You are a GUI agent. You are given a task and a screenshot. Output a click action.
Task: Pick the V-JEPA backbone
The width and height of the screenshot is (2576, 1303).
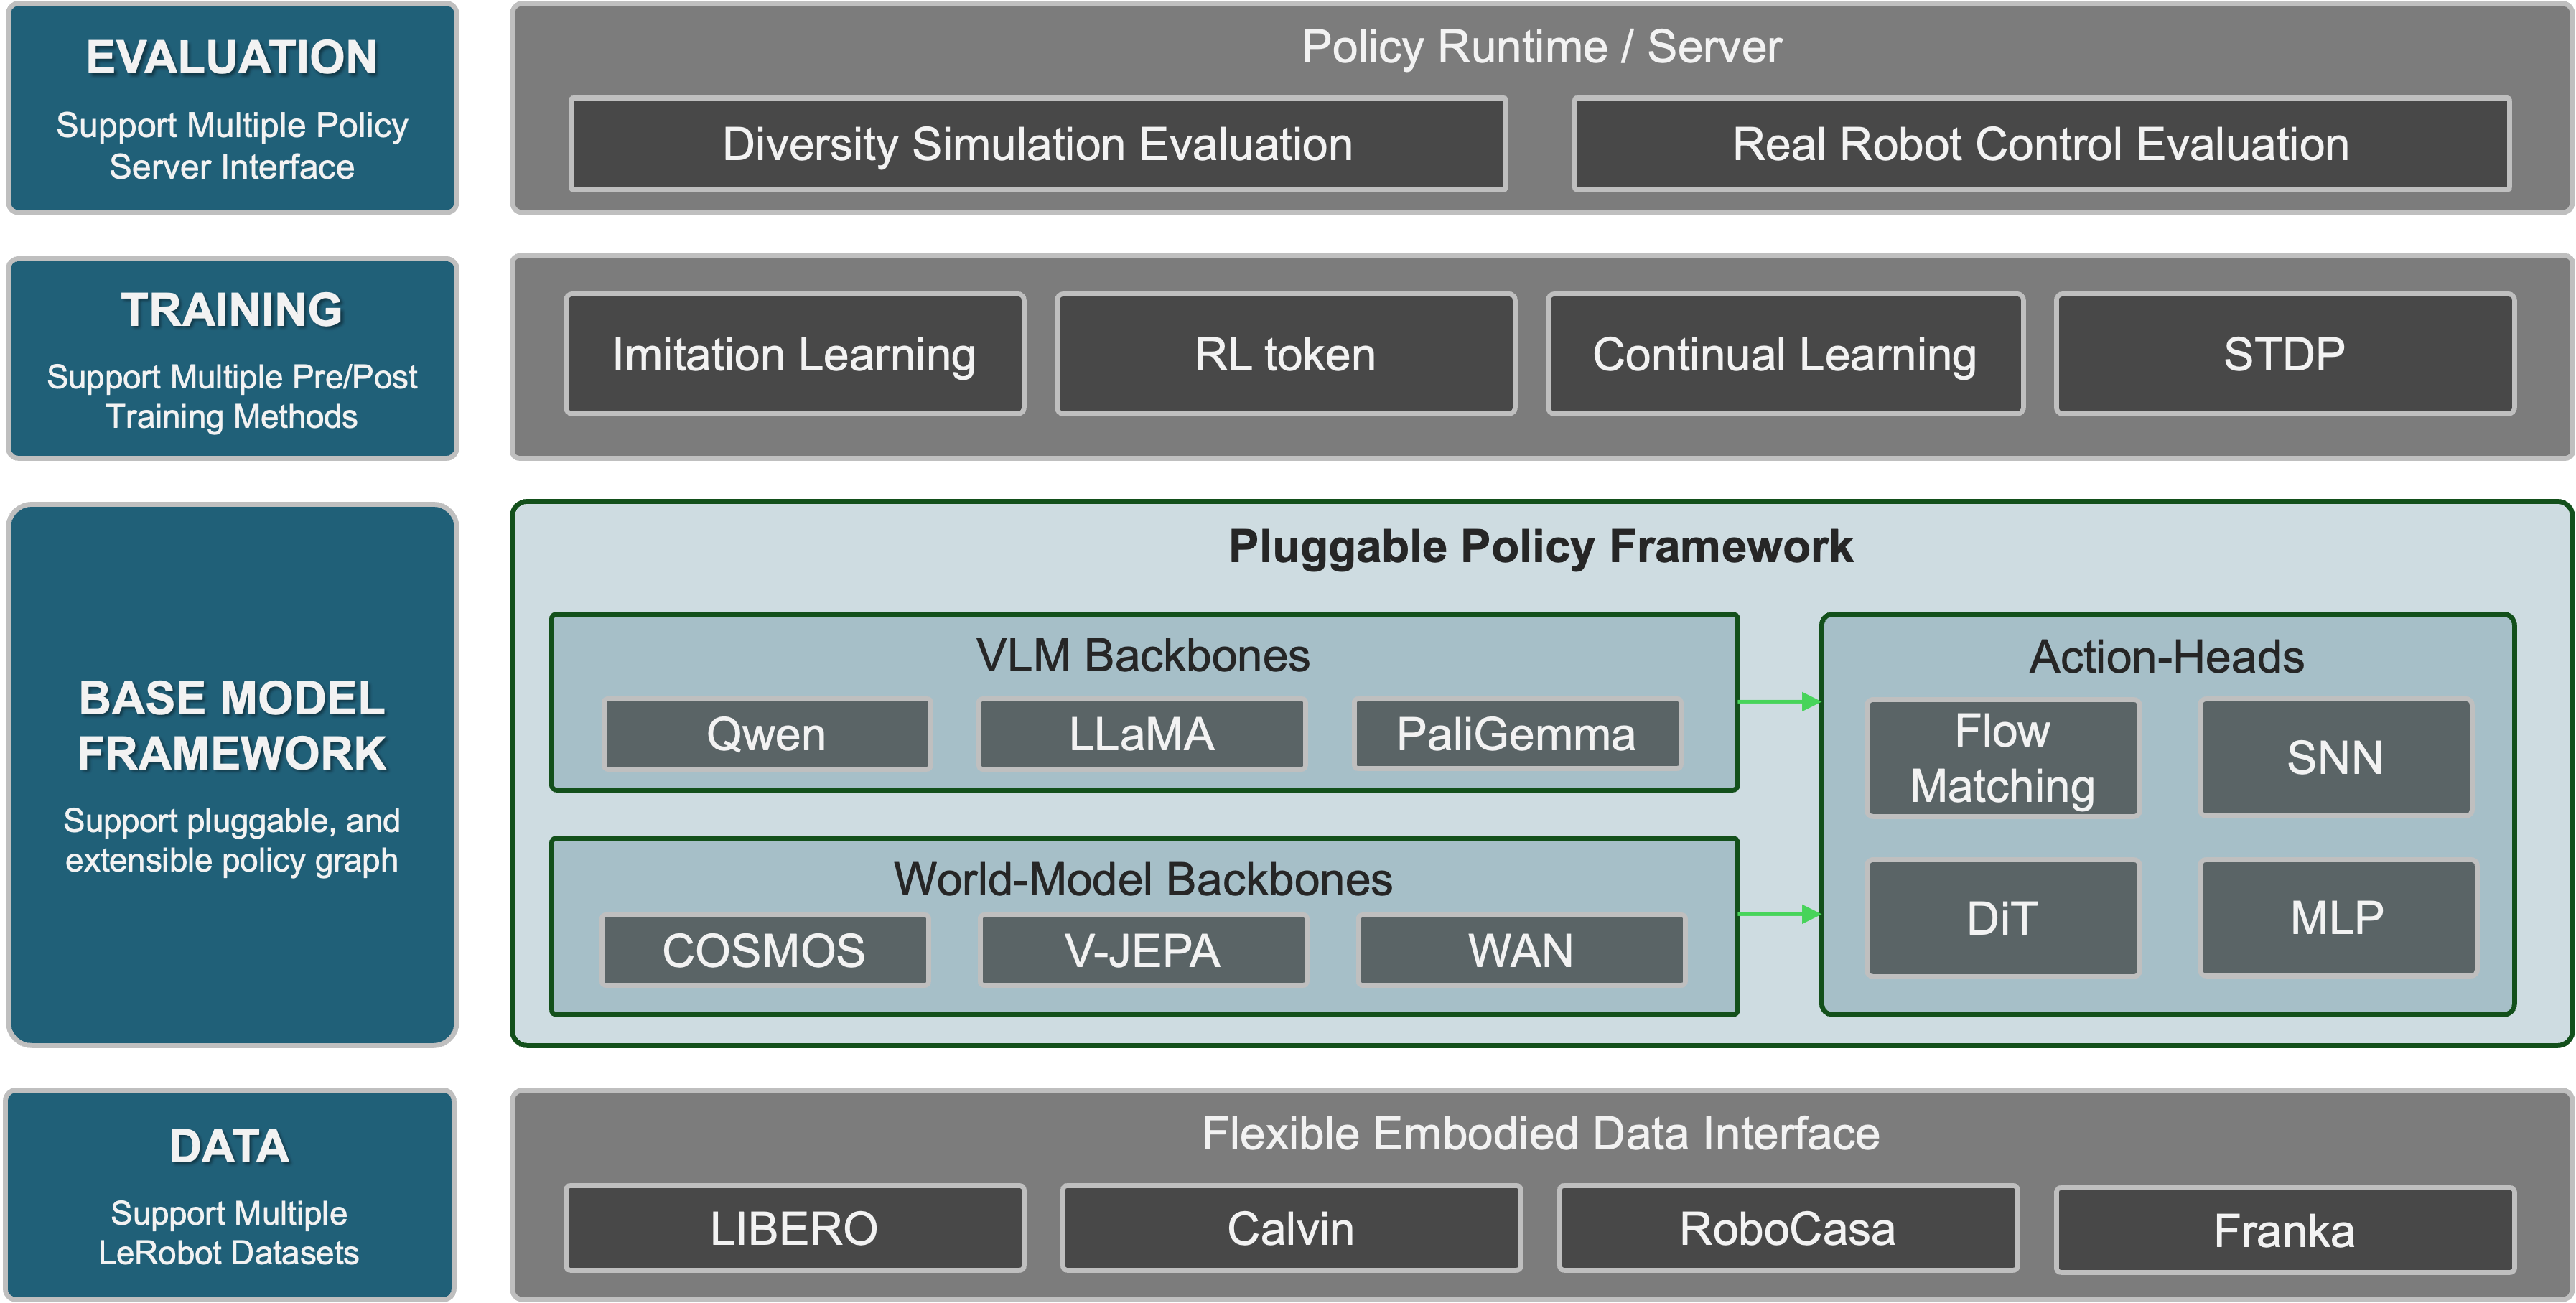(x=1141, y=950)
